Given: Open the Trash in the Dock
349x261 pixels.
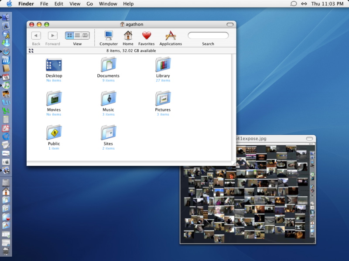Looking at the screenshot, I should click(6, 251).
